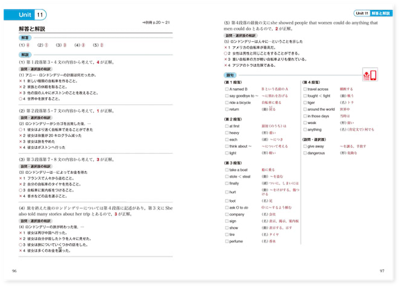Check the "ask O to do" box
Screen dimensions: 400x287
tap(226, 208)
